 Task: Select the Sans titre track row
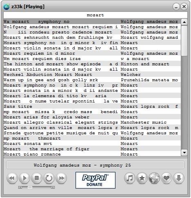click(x=92, y=107)
